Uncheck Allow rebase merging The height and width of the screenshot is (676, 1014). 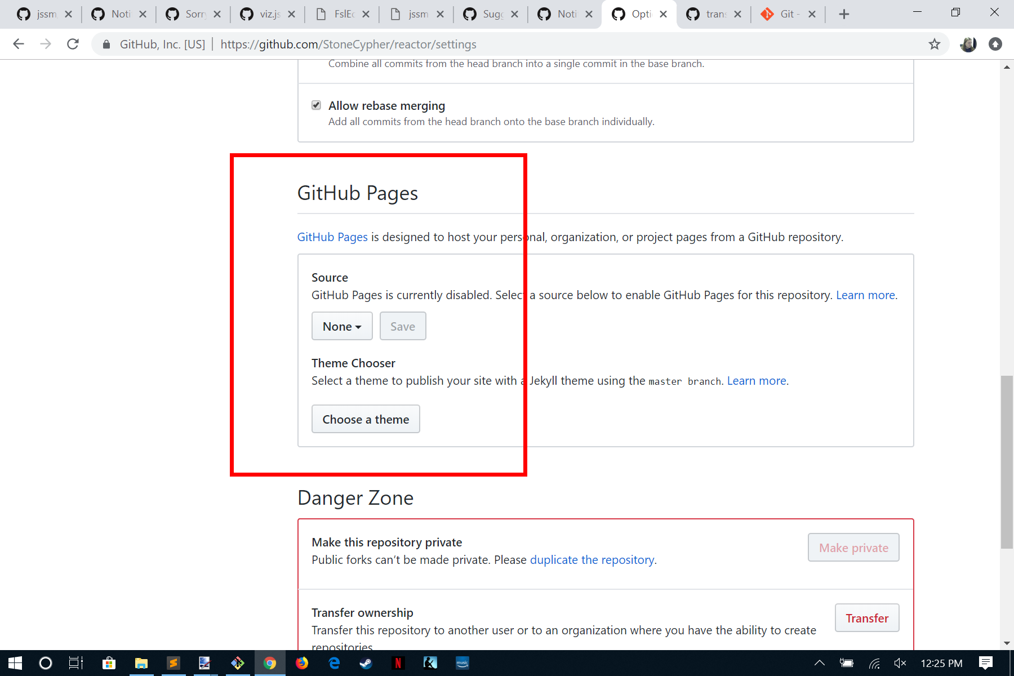316,105
